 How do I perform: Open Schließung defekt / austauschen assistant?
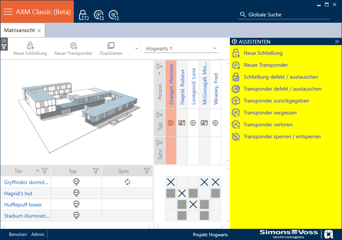[x=281, y=77]
